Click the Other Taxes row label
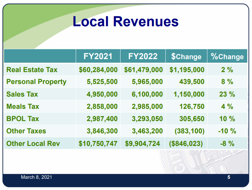 [26, 131]
